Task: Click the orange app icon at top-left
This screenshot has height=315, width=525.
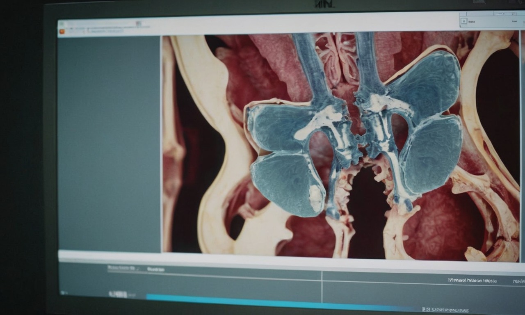Action: click(62, 31)
